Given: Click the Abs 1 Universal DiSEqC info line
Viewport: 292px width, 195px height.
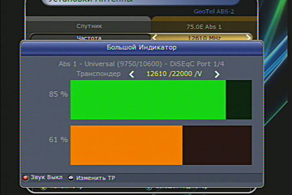Looking at the screenshot, I should coord(141,64).
